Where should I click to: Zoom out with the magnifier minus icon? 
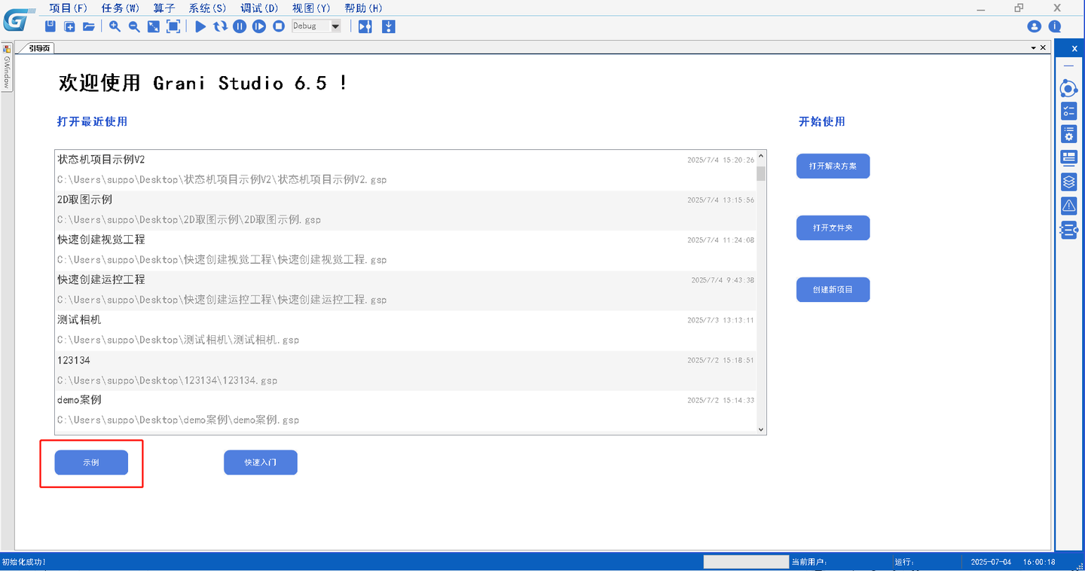click(x=134, y=26)
